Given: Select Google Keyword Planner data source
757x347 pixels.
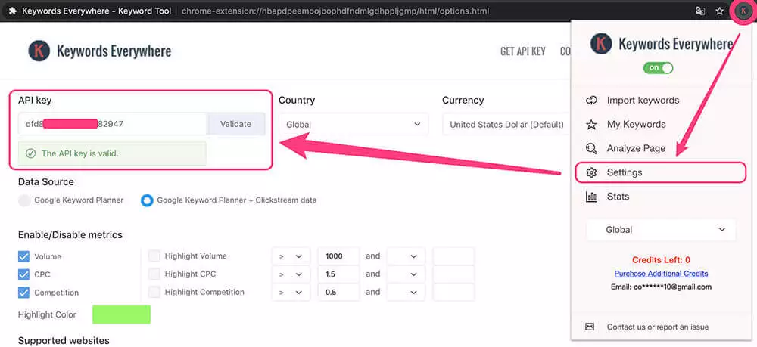Looking at the screenshot, I should (25, 200).
